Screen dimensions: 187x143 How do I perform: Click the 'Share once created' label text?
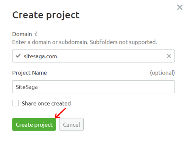(x=46, y=103)
